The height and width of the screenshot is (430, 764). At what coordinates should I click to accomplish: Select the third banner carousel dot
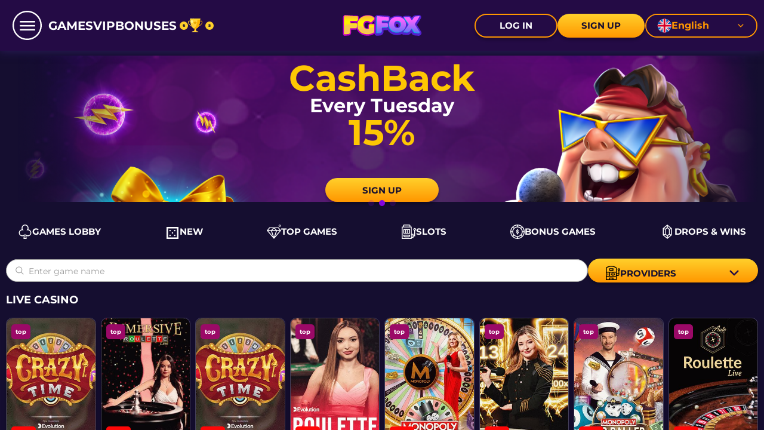click(393, 203)
